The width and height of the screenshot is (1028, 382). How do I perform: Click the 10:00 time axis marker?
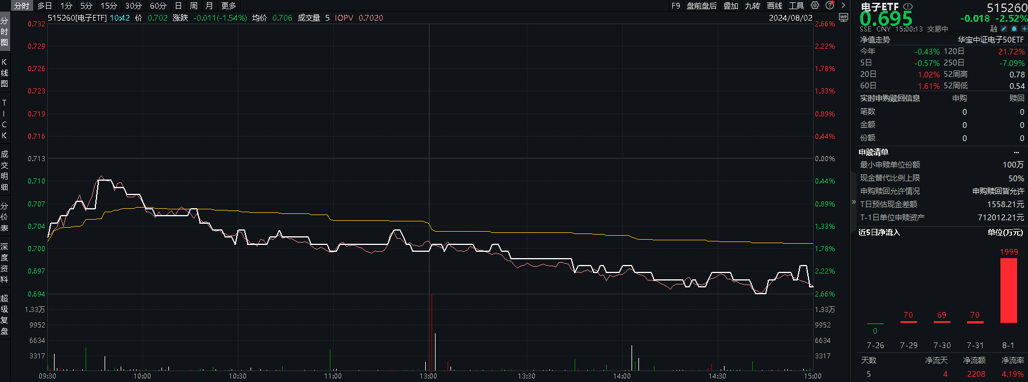(142, 376)
